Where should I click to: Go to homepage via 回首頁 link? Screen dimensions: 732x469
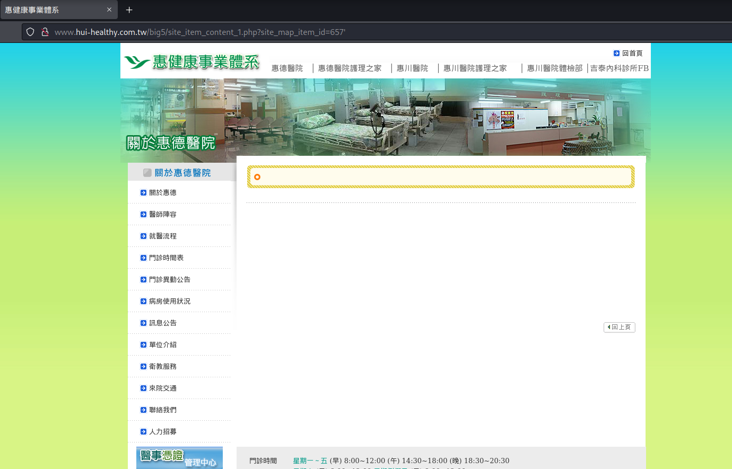click(632, 53)
